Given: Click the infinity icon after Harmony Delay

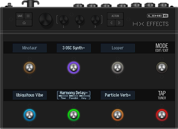Looking at the screenshot, I should 87,93.
